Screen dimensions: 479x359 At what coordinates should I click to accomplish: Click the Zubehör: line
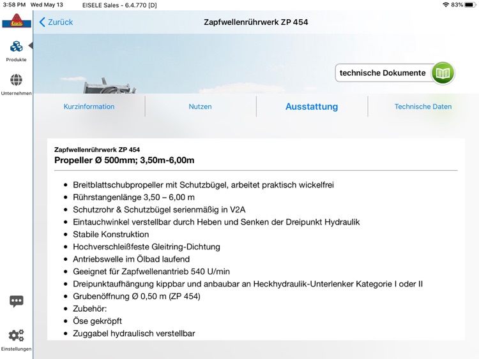[90, 309]
